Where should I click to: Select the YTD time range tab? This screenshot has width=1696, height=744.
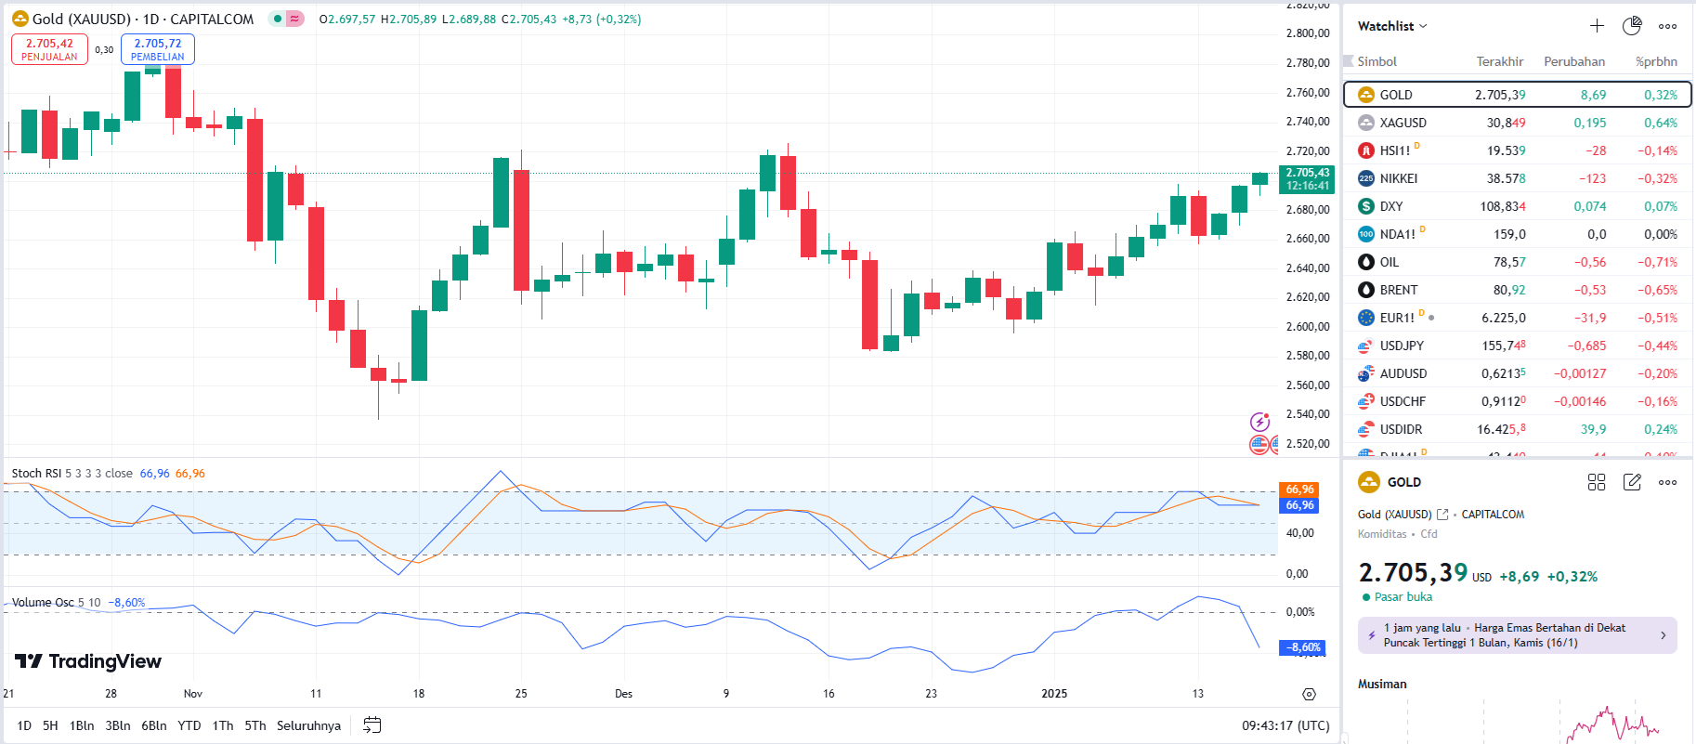pyautogui.click(x=189, y=725)
